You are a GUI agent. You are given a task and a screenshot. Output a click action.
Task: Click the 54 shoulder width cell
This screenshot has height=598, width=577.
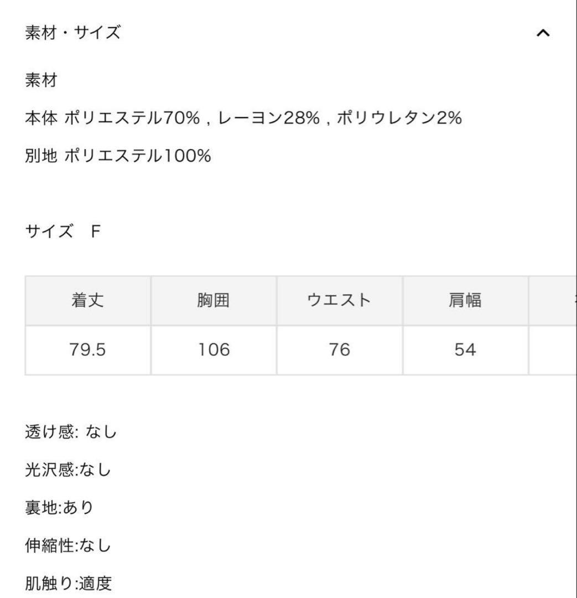click(x=465, y=350)
